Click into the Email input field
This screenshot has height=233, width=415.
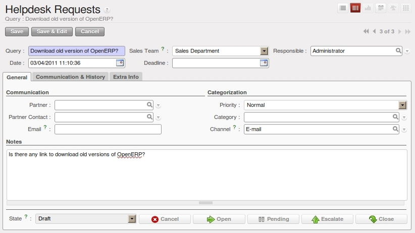(108, 129)
